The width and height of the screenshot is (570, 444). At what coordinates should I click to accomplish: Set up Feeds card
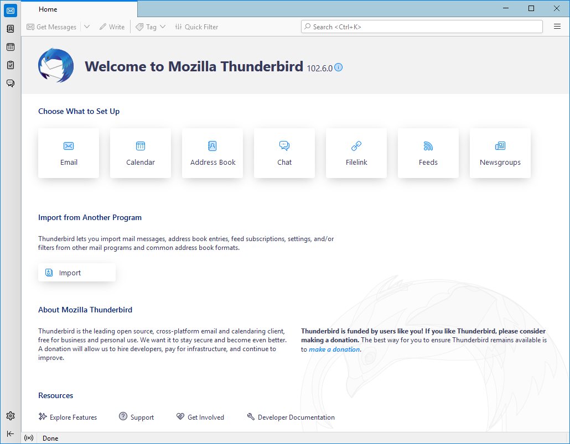click(x=428, y=153)
